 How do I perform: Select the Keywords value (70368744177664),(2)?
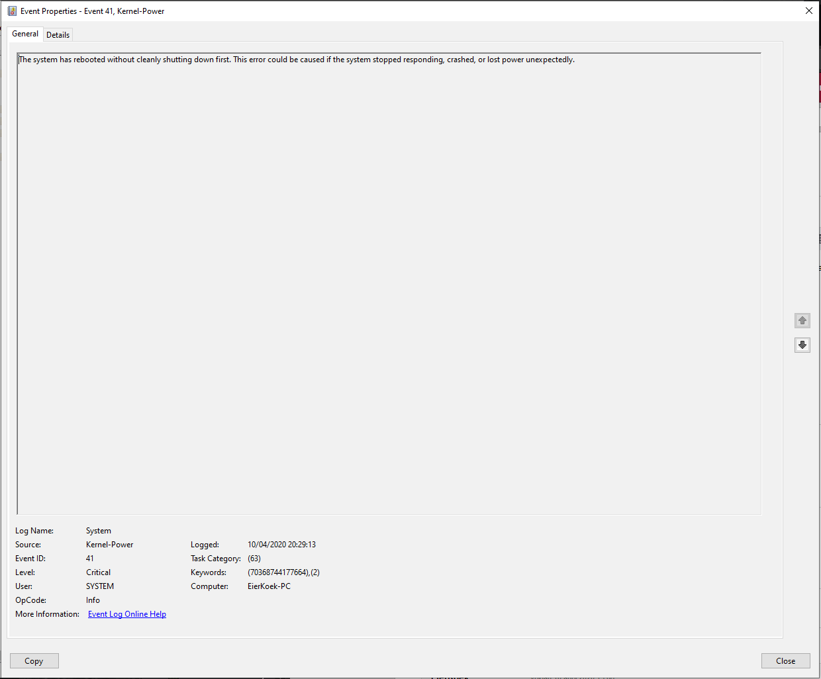(283, 572)
